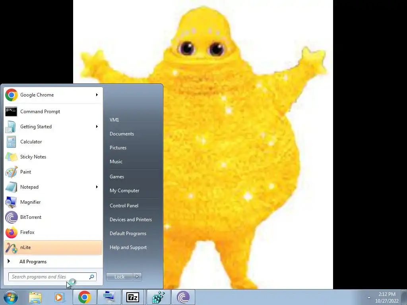The width and height of the screenshot is (407, 305).
Task: Click the magnifying glass search icon
Action: point(92,277)
